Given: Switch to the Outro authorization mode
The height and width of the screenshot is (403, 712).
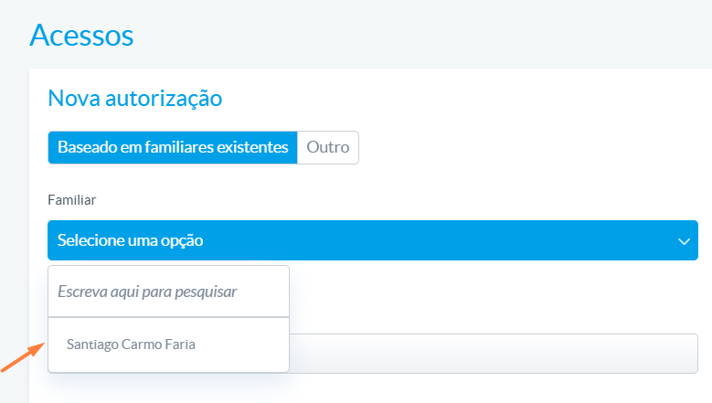Looking at the screenshot, I should pyautogui.click(x=328, y=147).
